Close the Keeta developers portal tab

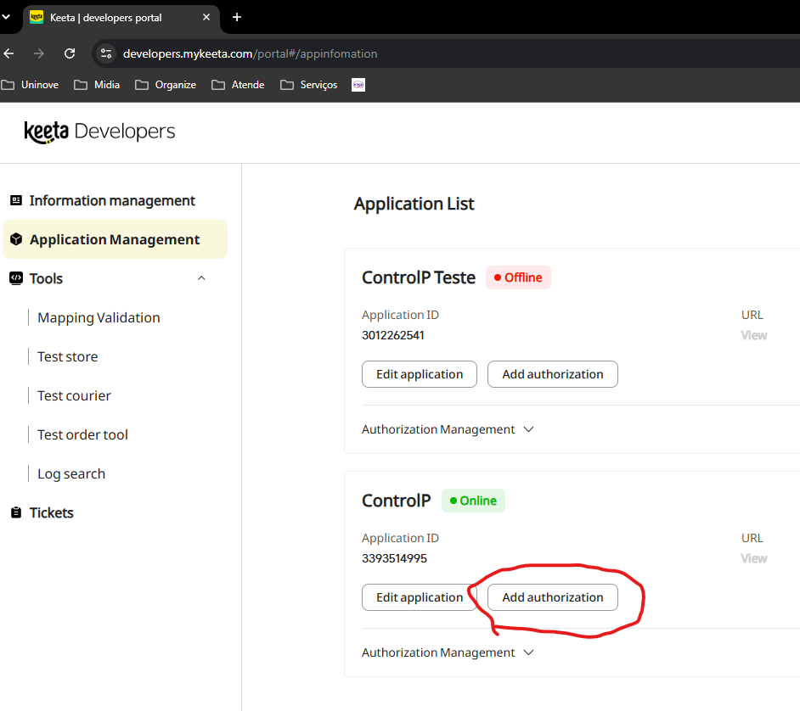pyautogui.click(x=206, y=17)
